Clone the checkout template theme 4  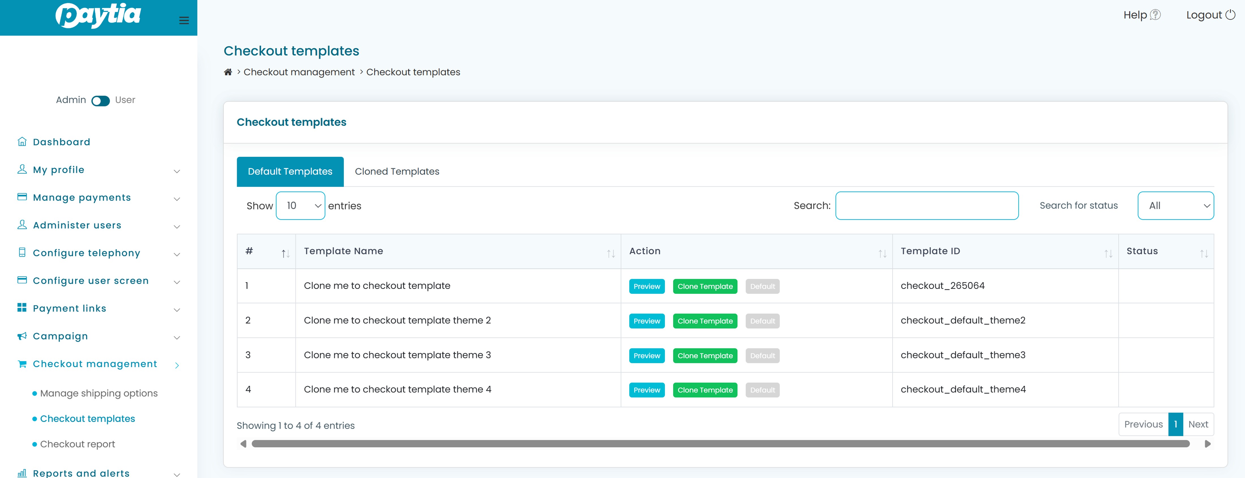point(705,390)
